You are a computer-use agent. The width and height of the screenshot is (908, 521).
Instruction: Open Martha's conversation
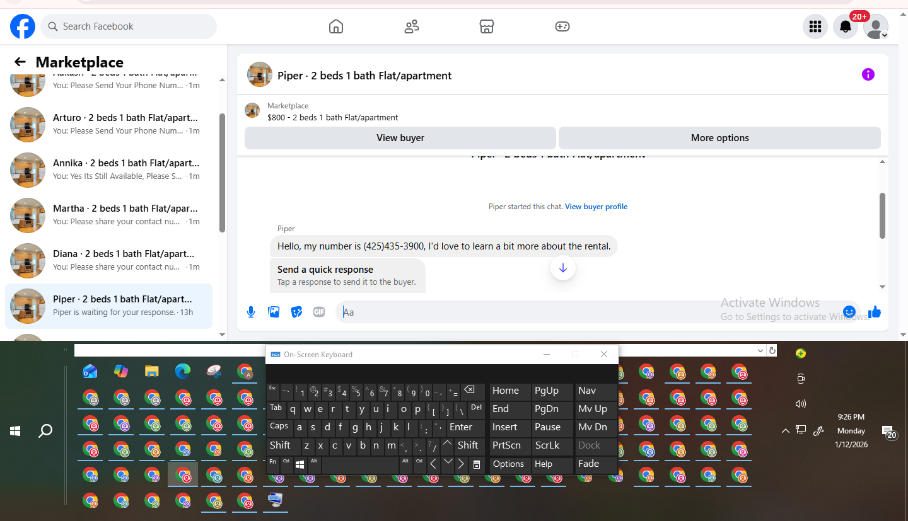[108, 215]
